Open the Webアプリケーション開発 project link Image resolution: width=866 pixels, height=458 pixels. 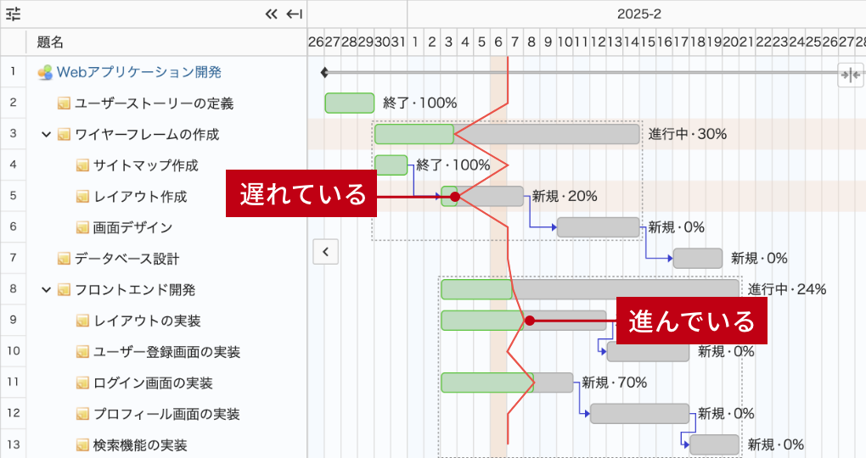click(139, 72)
